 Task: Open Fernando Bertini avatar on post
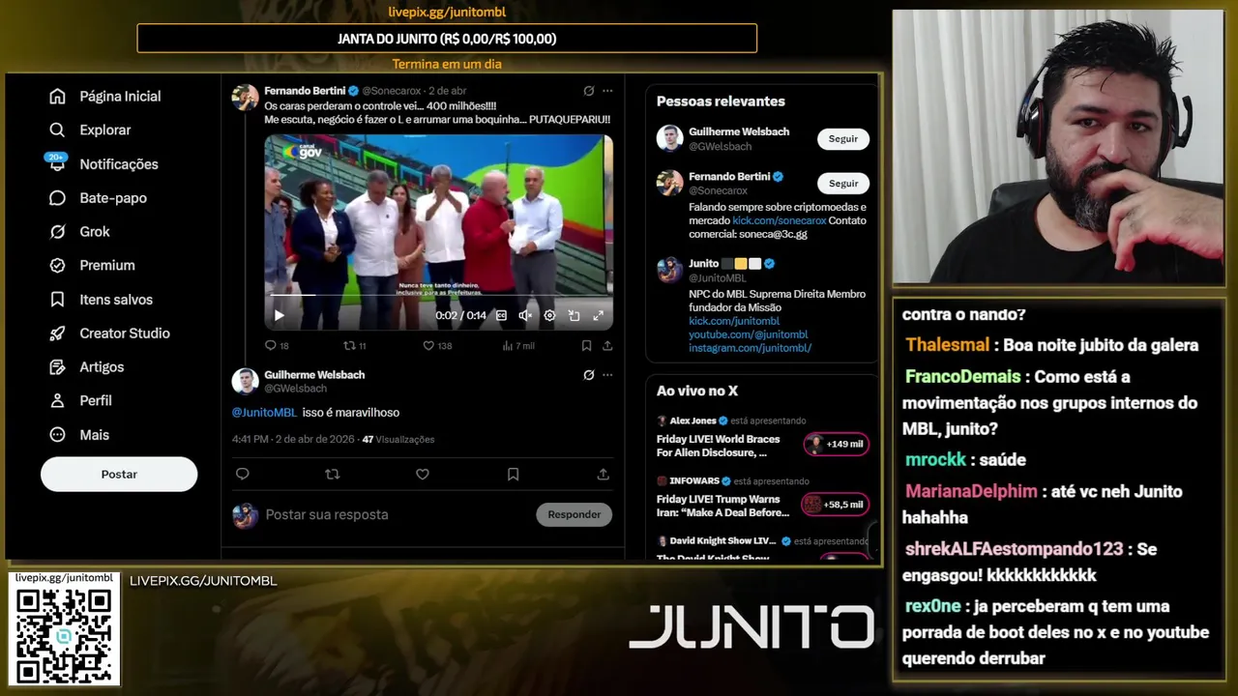point(246,98)
